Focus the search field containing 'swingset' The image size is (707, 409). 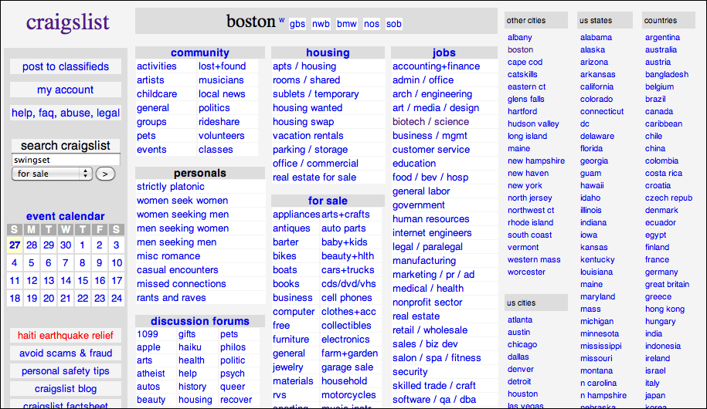point(66,160)
